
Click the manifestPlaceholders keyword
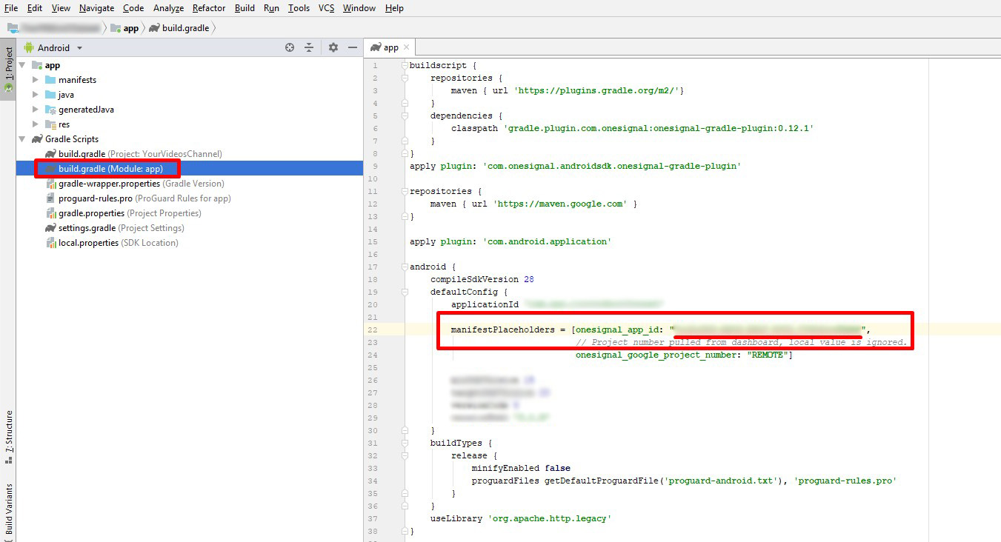503,329
